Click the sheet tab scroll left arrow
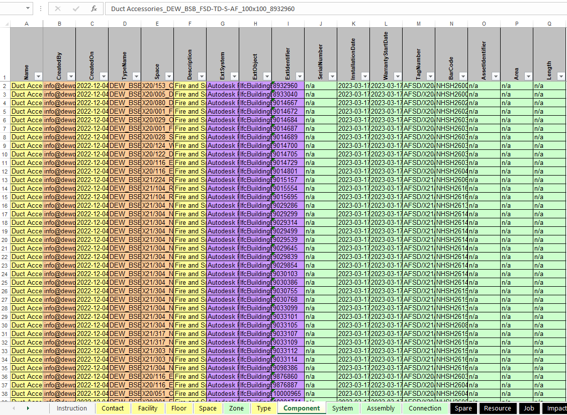The image size is (567, 415). (x=14, y=408)
